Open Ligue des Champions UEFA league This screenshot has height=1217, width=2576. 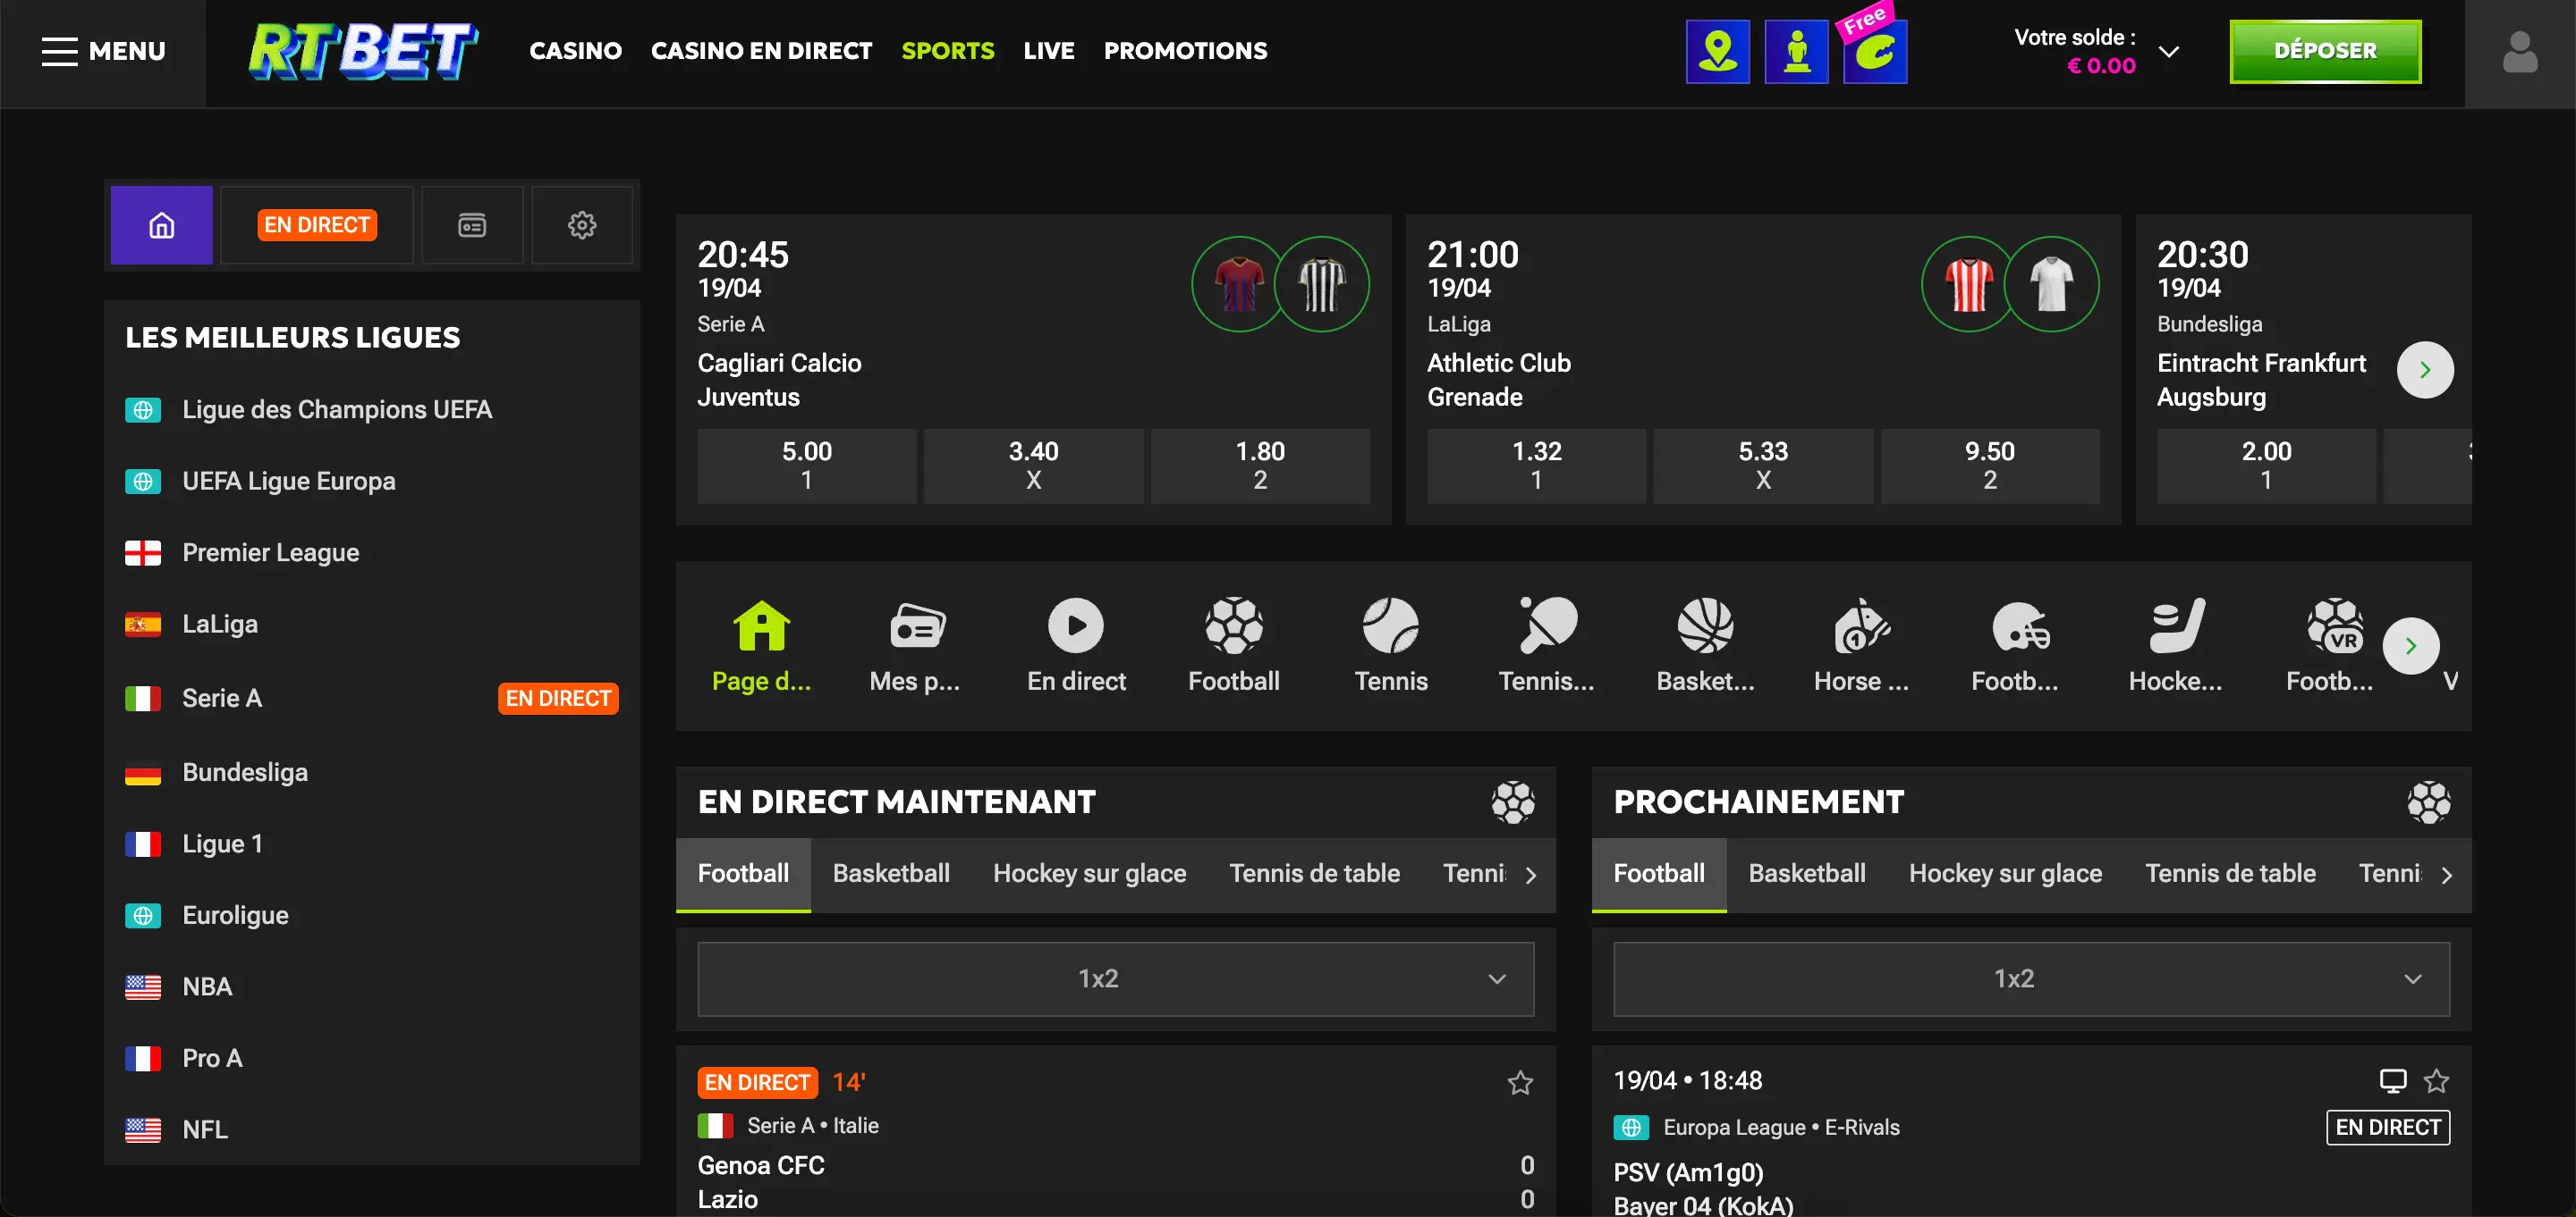tap(371, 409)
